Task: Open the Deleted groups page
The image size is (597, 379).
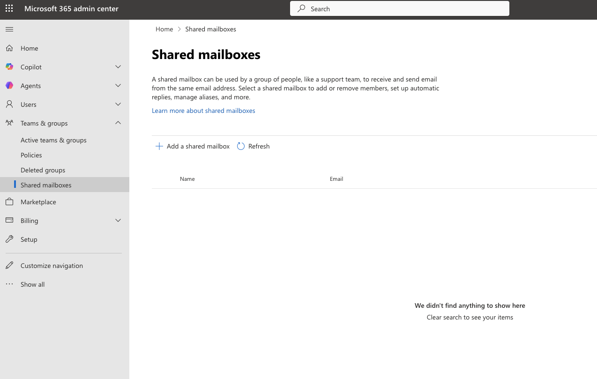Action: 43,170
